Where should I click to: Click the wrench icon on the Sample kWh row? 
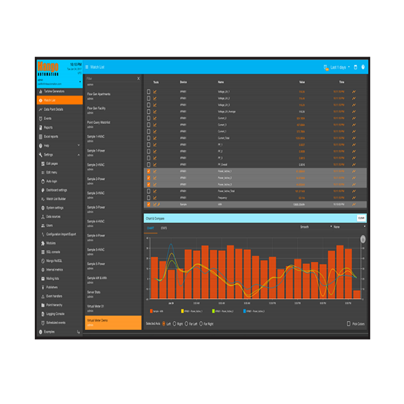(159, 205)
